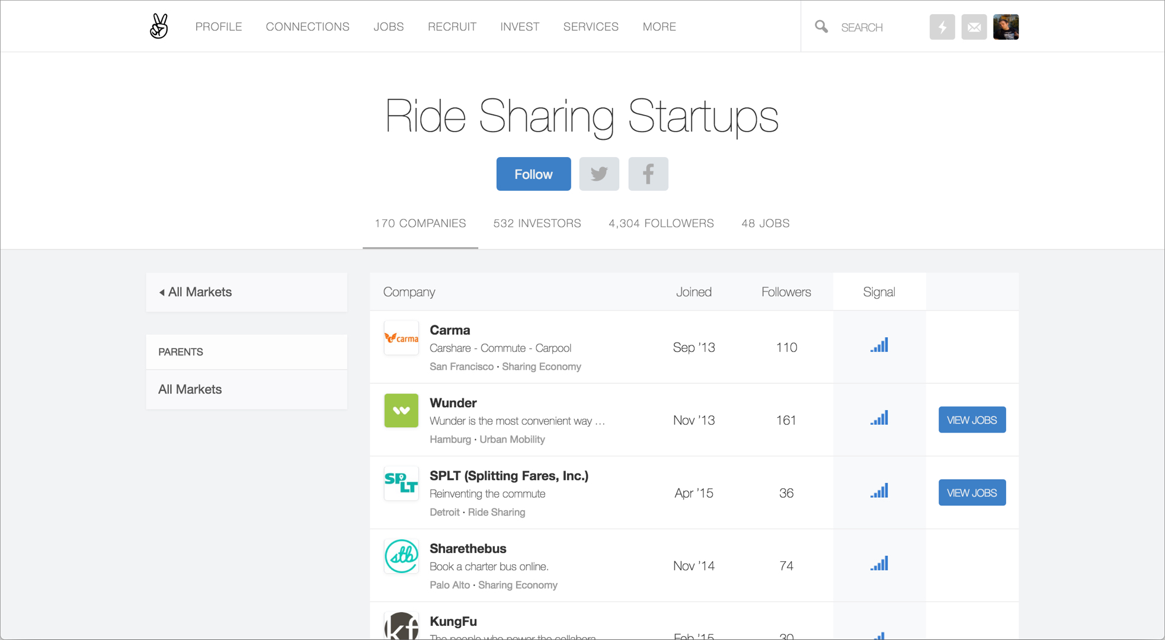Viewport: 1165px width, 640px height.
Task: Open the SERVICES menu
Action: [x=591, y=27]
